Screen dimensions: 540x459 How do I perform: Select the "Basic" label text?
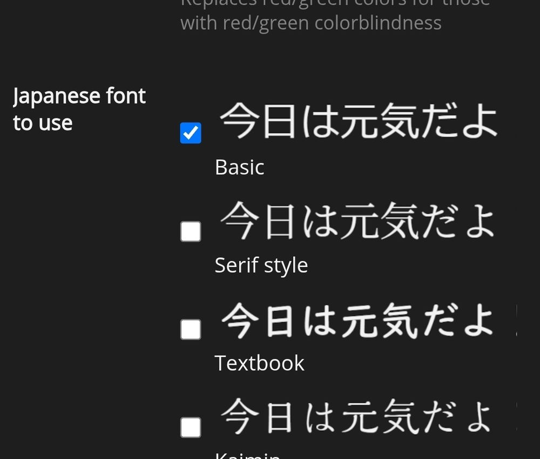[239, 167]
